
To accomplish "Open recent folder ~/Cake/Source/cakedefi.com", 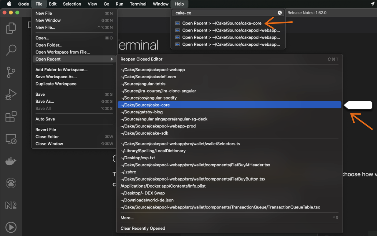I will (x=229, y=77).
